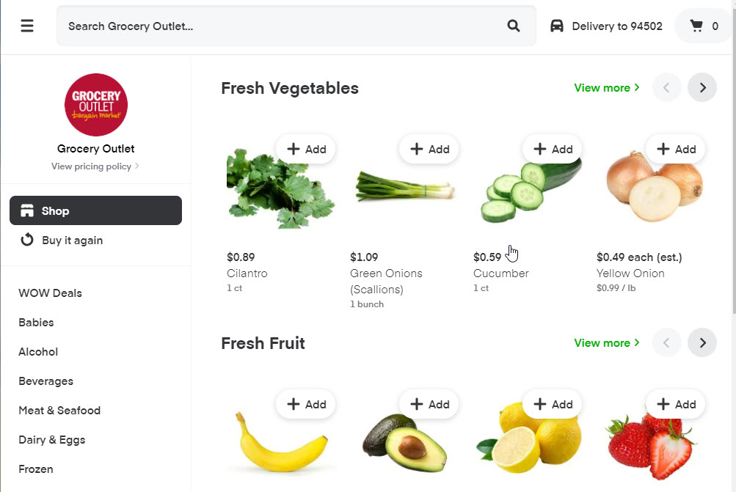Add the strawberries to cart
736x492 pixels.
pyautogui.click(x=676, y=404)
